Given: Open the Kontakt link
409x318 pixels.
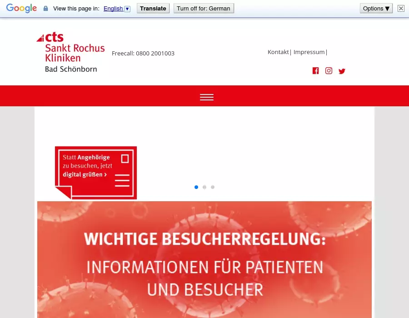Looking at the screenshot, I should click(278, 52).
